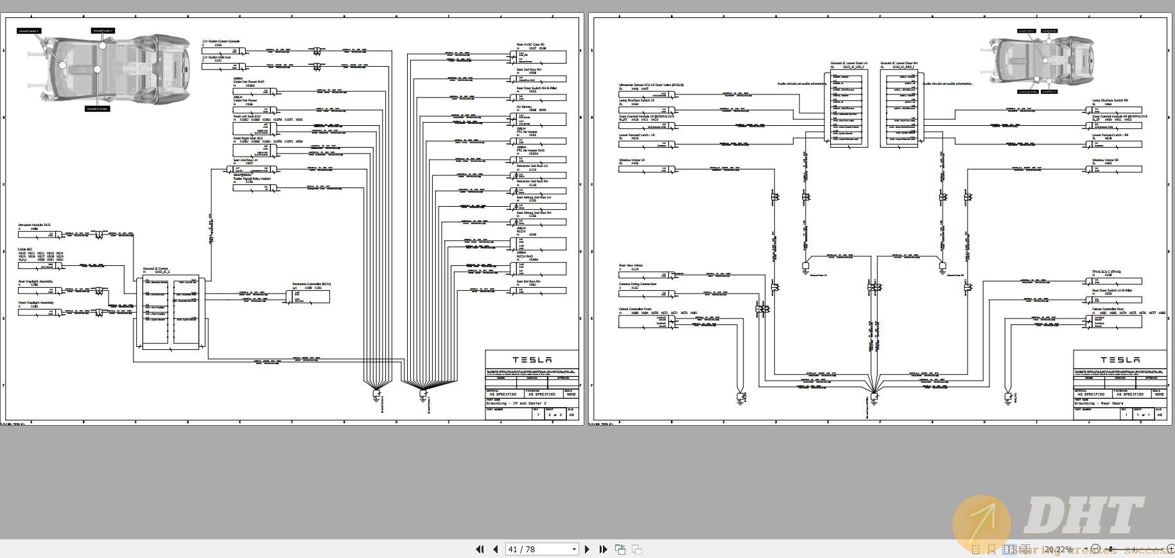Switch to single page view
Image resolution: width=1175 pixels, height=558 pixels.
(975, 550)
